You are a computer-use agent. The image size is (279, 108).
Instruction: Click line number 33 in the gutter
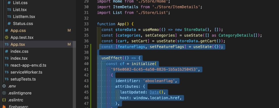(x=86, y=24)
